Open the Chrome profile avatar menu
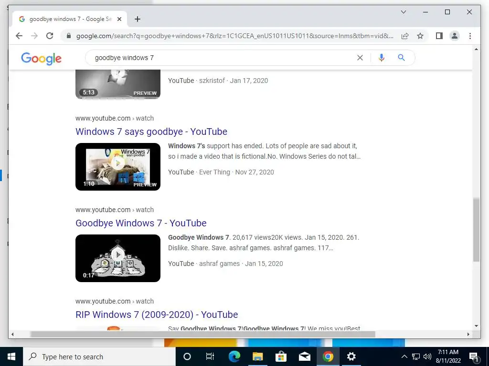Viewport: 489px width, 366px height. [x=455, y=36]
